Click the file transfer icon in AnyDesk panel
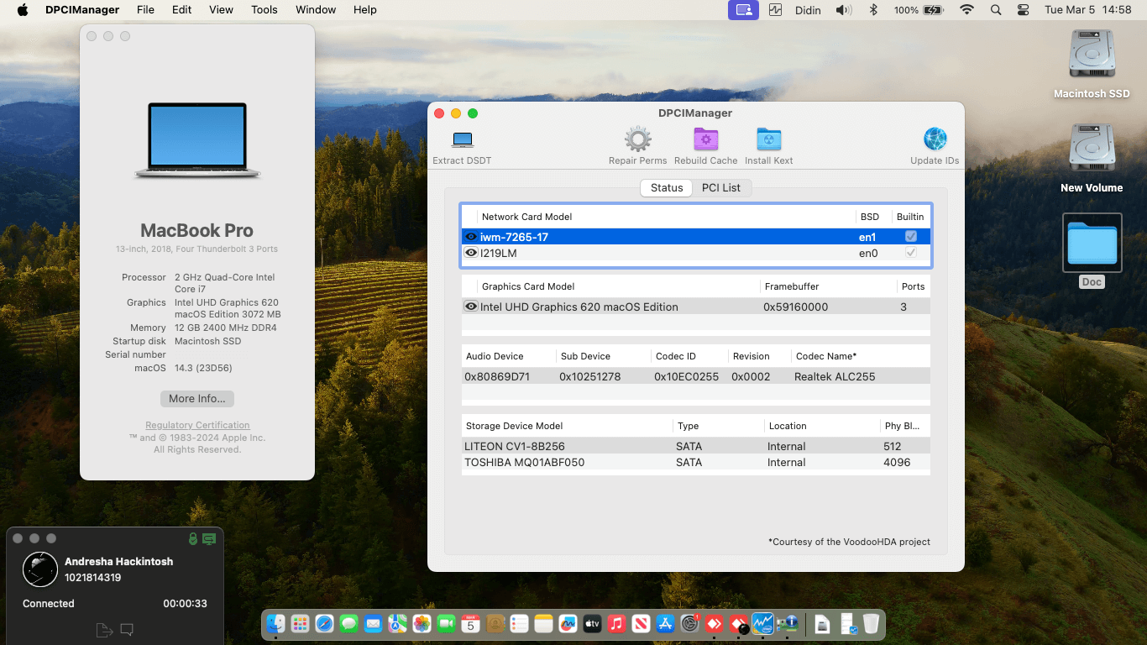 click(103, 630)
